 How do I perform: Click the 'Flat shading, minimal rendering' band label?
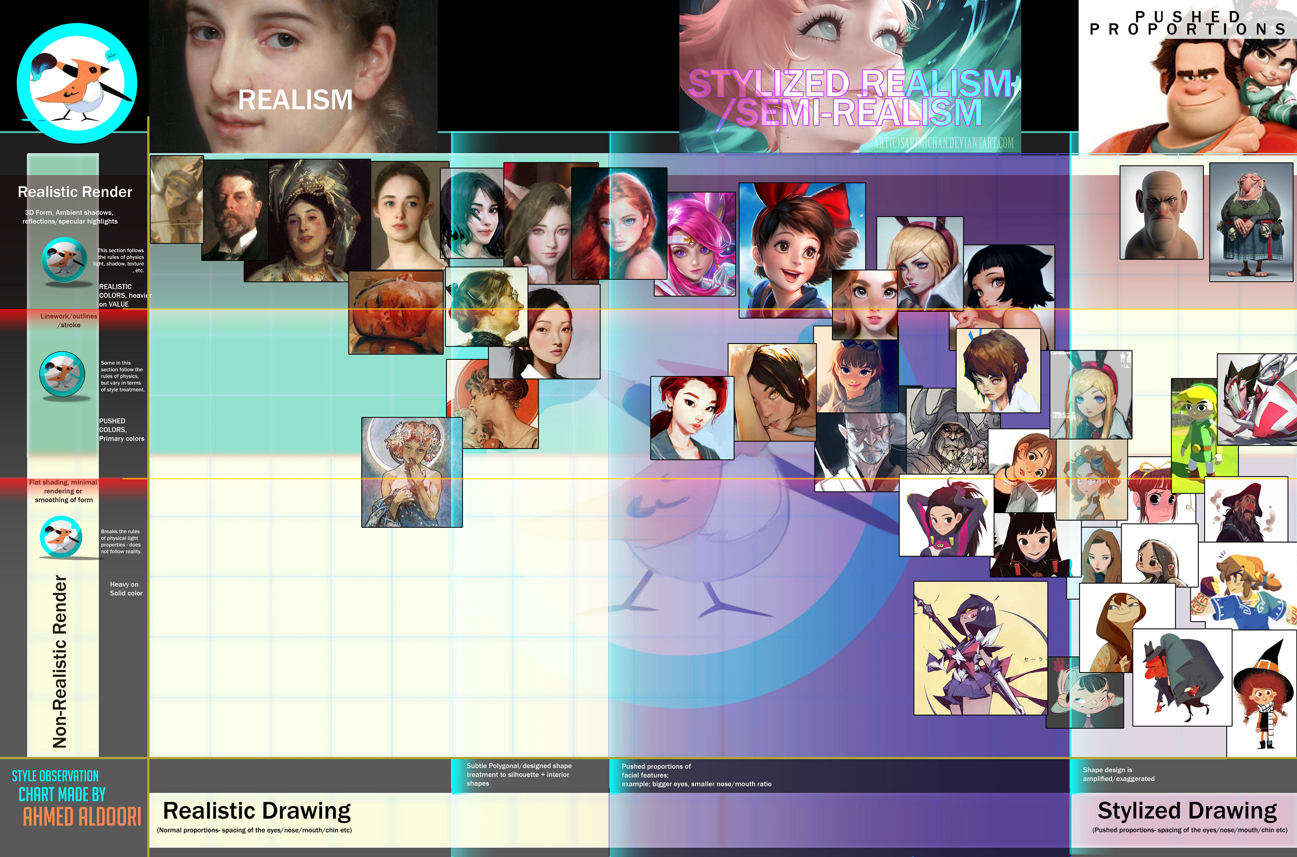(x=64, y=491)
